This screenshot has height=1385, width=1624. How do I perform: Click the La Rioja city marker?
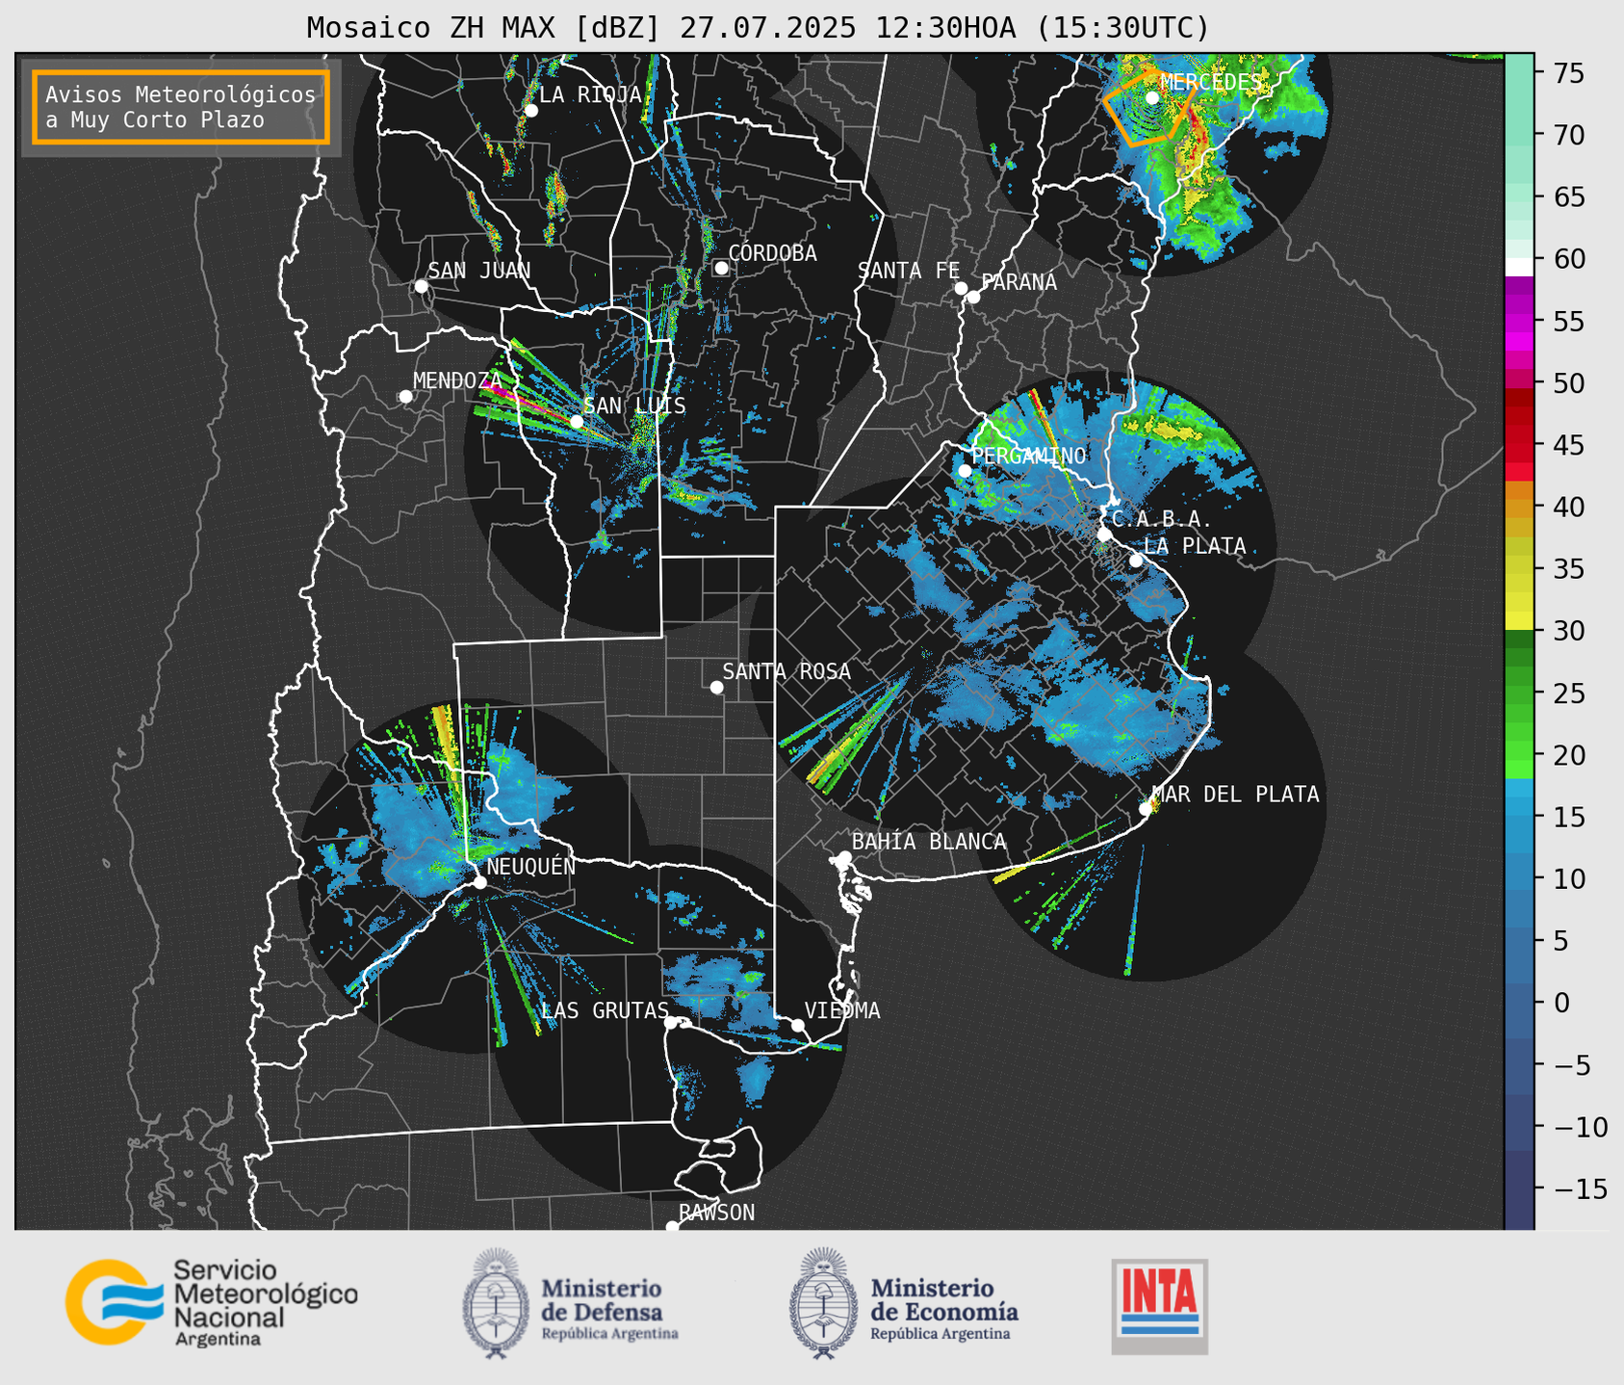tap(530, 110)
